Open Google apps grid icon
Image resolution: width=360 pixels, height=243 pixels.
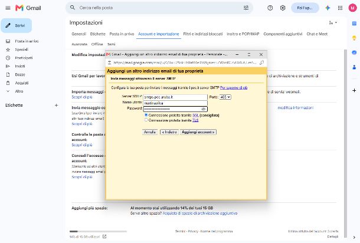(340, 8)
